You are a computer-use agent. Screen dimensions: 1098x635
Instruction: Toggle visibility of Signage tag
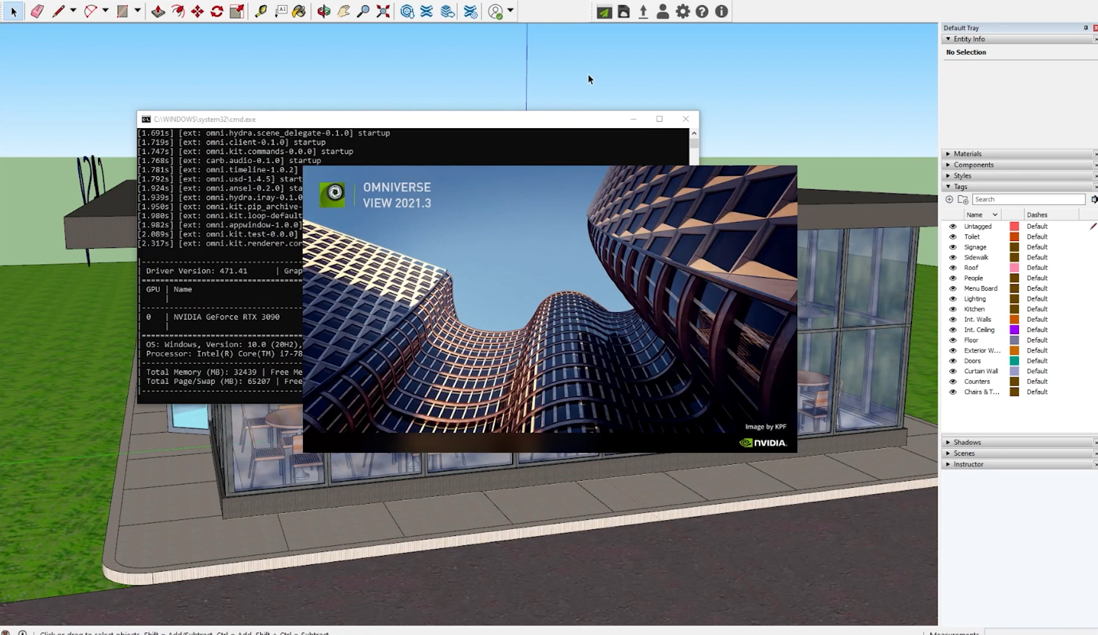pyautogui.click(x=953, y=247)
